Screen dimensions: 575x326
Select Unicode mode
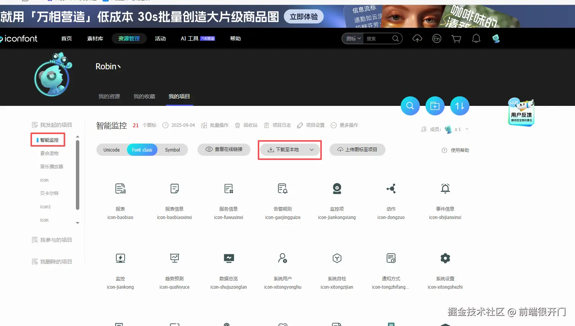(111, 150)
